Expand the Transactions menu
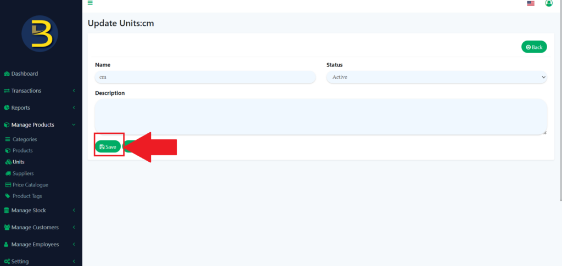This screenshot has width=562, height=266. pyautogui.click(x=26, y=90)
